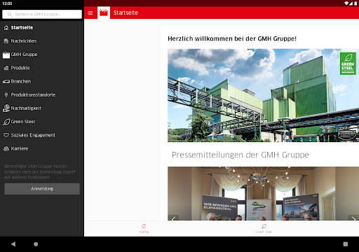Click the GMH Gruppe factory icon
The width and height of the screenshot is (359, 252).
[6, 55]
